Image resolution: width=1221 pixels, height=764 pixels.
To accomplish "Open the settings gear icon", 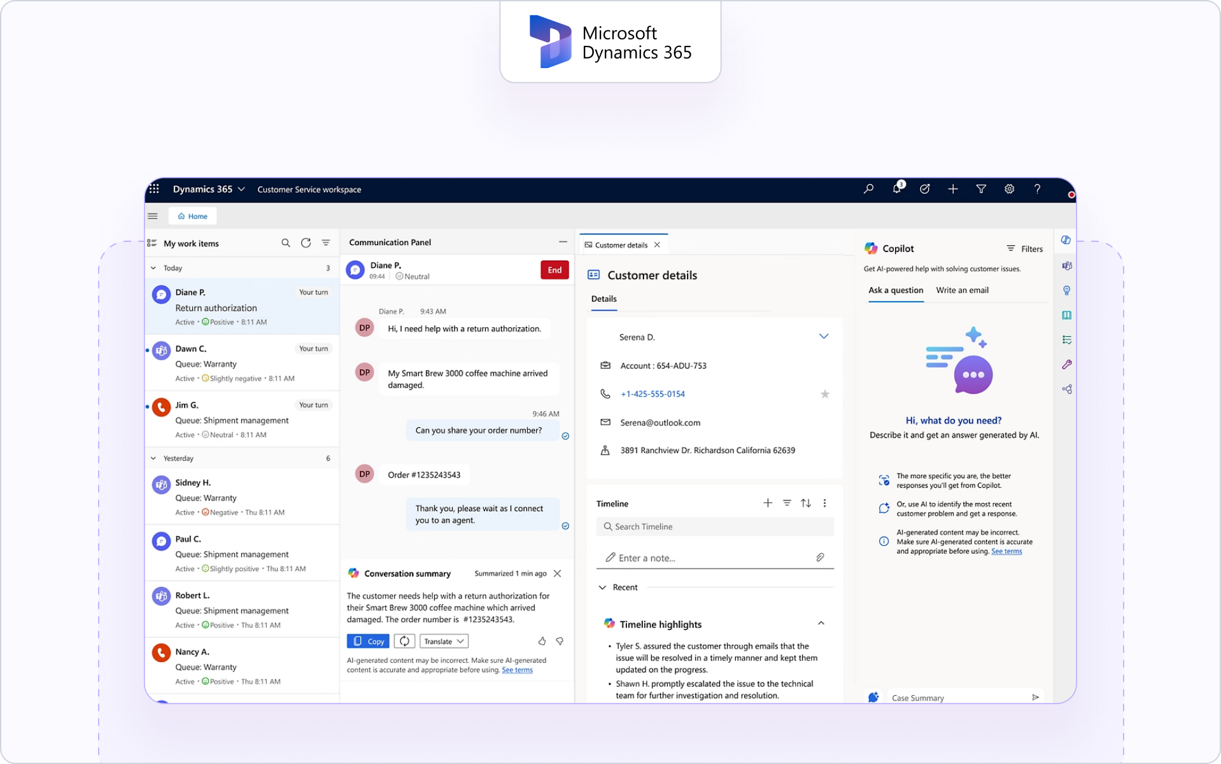I will tap(1009, 189).
